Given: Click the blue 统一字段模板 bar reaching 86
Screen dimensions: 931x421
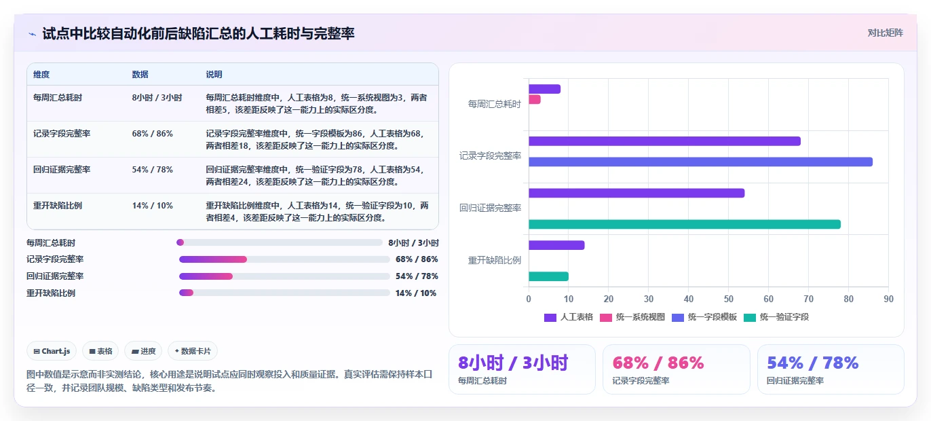Looking at the screenshot, I should (700, 162).
